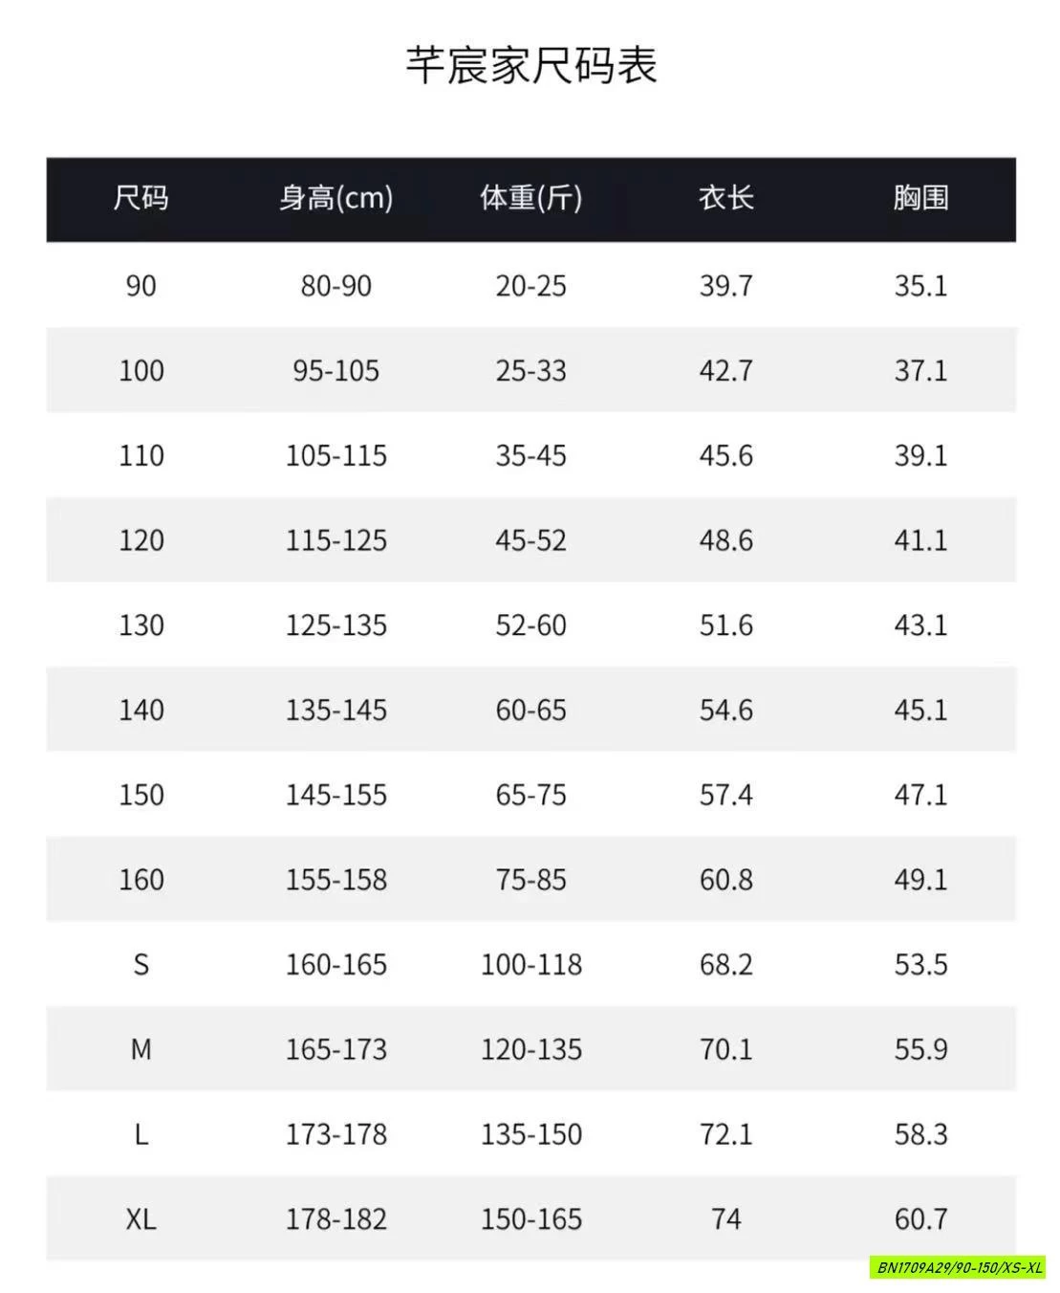Click the 身高(cm) column header
This screenshot has width=1060, height=1293.
(335, 198)
